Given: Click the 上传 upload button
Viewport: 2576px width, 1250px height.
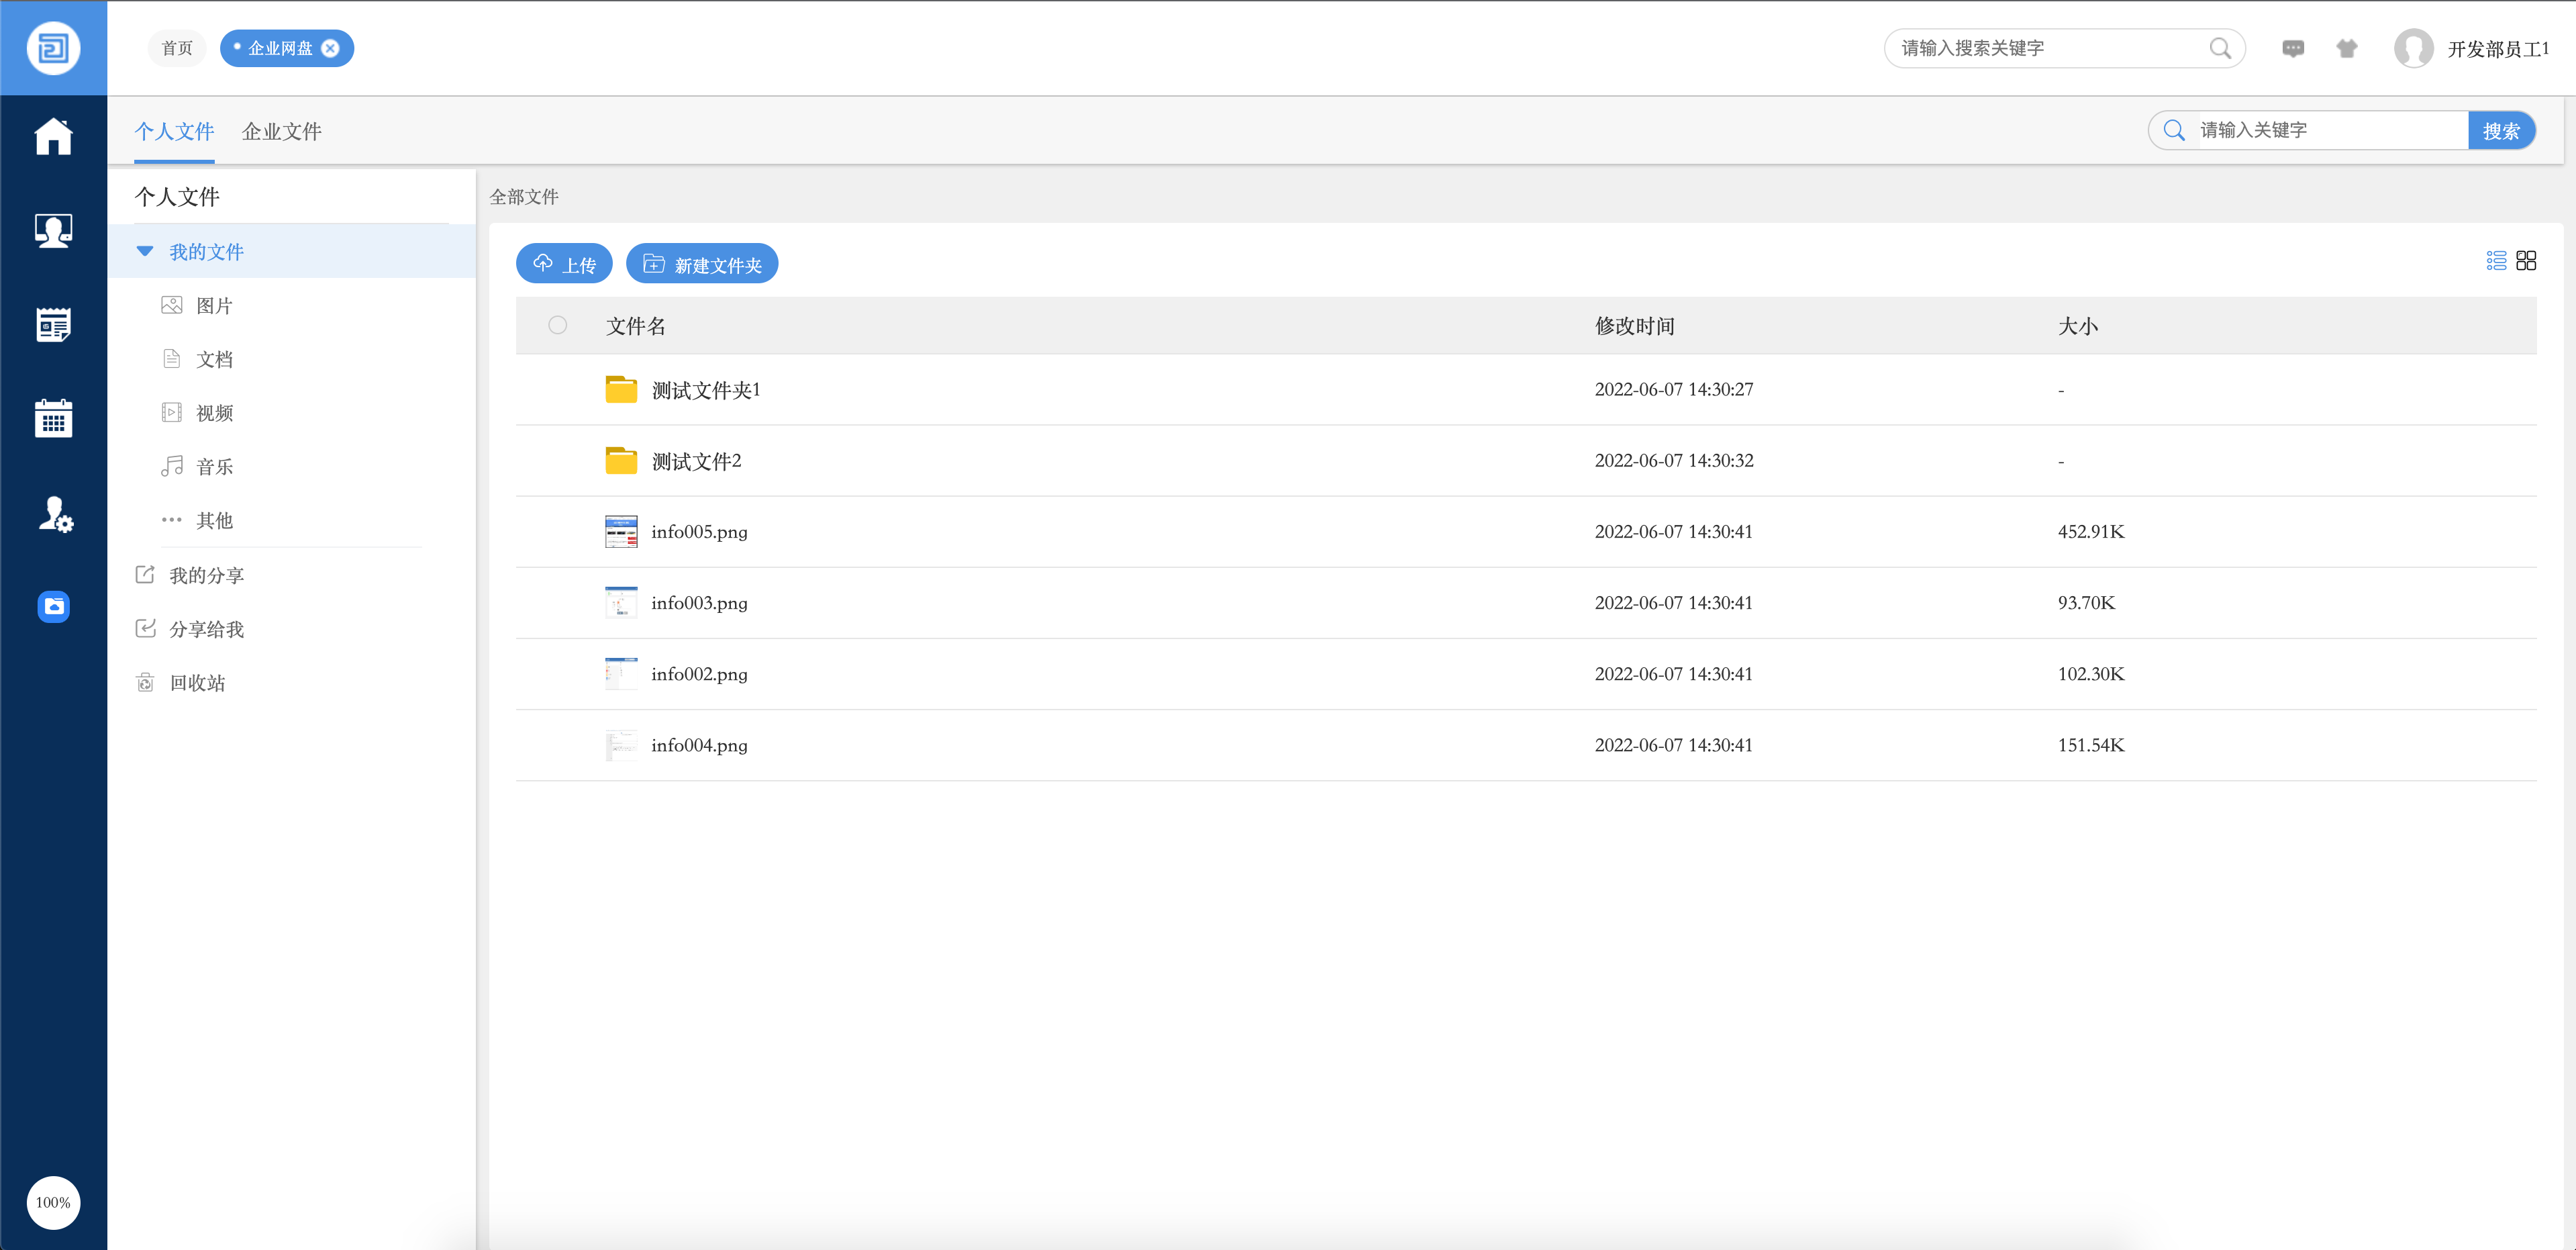Looking at the screenshot, I should 564,264.
